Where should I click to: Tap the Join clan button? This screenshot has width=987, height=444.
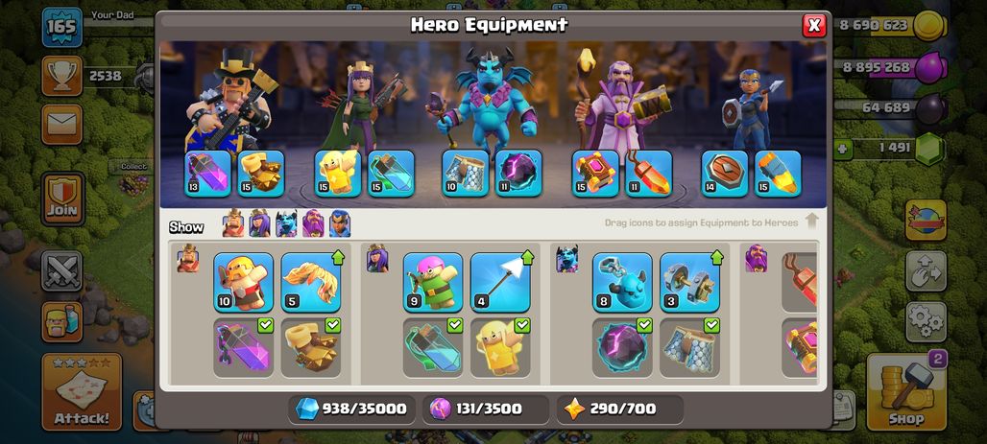(62, 199)
